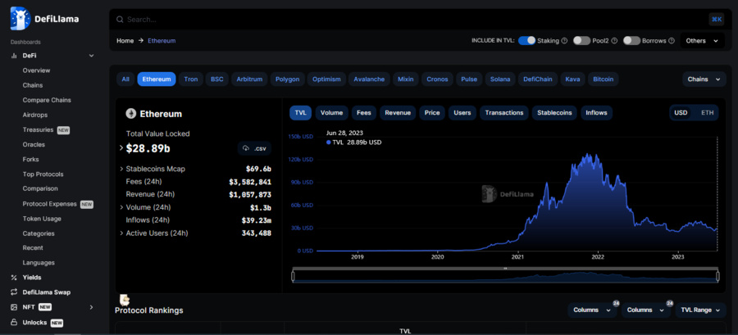Image resolution: width=738 pixels, height=335 pixels.
Task: Show the Transactions chart metric
Action: point(504,113)
